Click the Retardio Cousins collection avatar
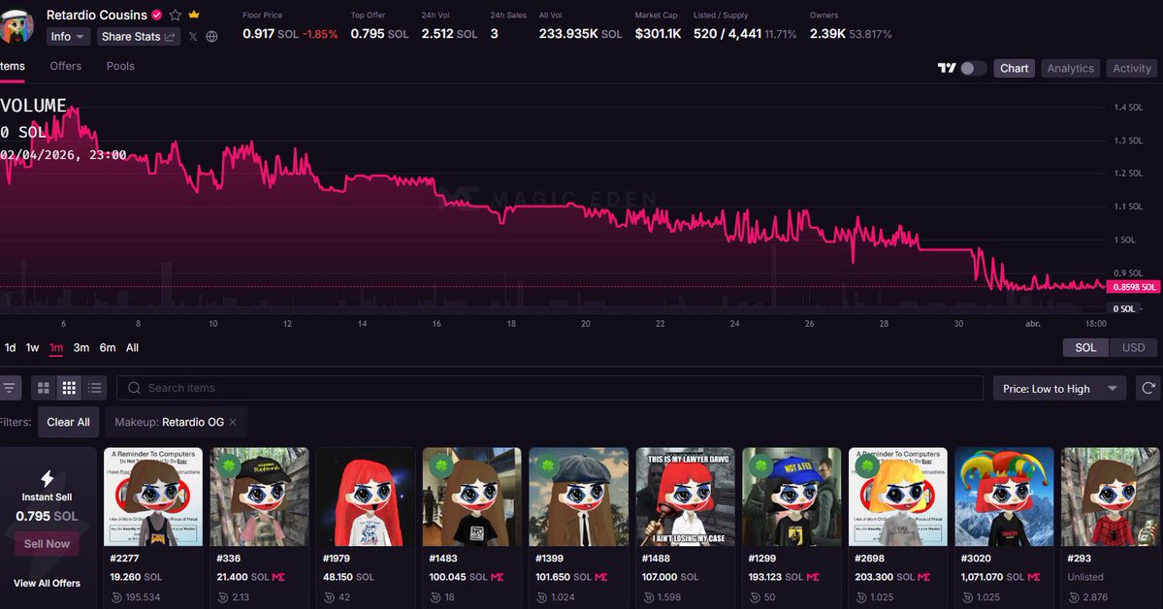This screenshot has height=609, width=1163. [16, 27]
